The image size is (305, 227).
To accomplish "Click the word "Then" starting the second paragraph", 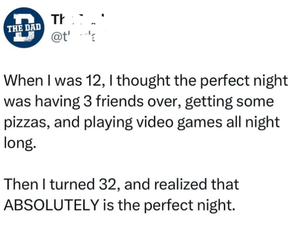I will 20,184.
